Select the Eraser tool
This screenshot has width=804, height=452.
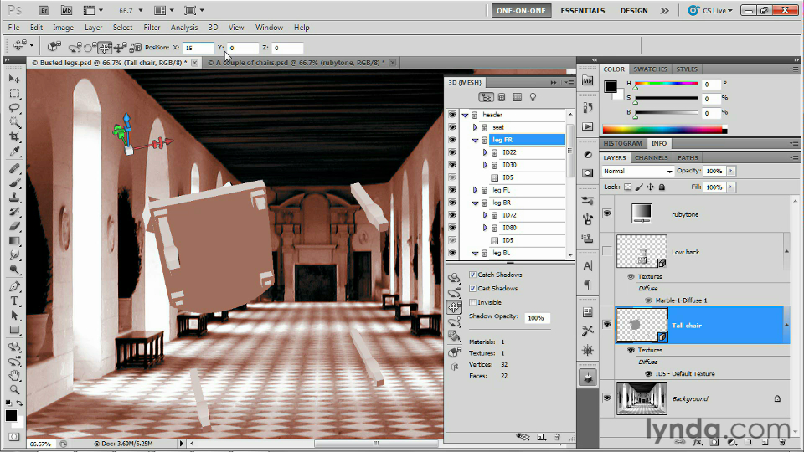[14, 226]
